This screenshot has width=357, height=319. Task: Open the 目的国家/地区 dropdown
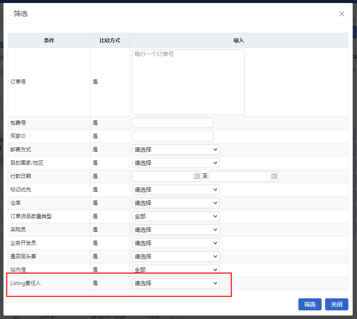pyautogui.click(x=175, y=163)
